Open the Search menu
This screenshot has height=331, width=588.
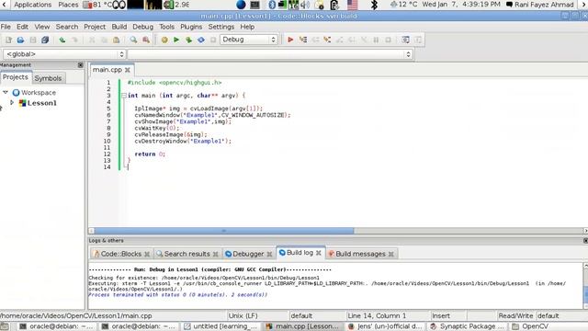click(x=67, y=27)
